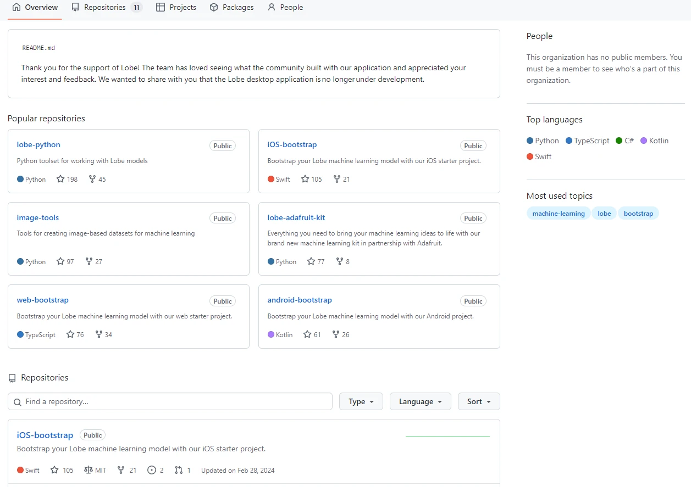Screen dimensions: 691x487
Task: Open the Type filter dropdown
Action: [x=361, y=401]
